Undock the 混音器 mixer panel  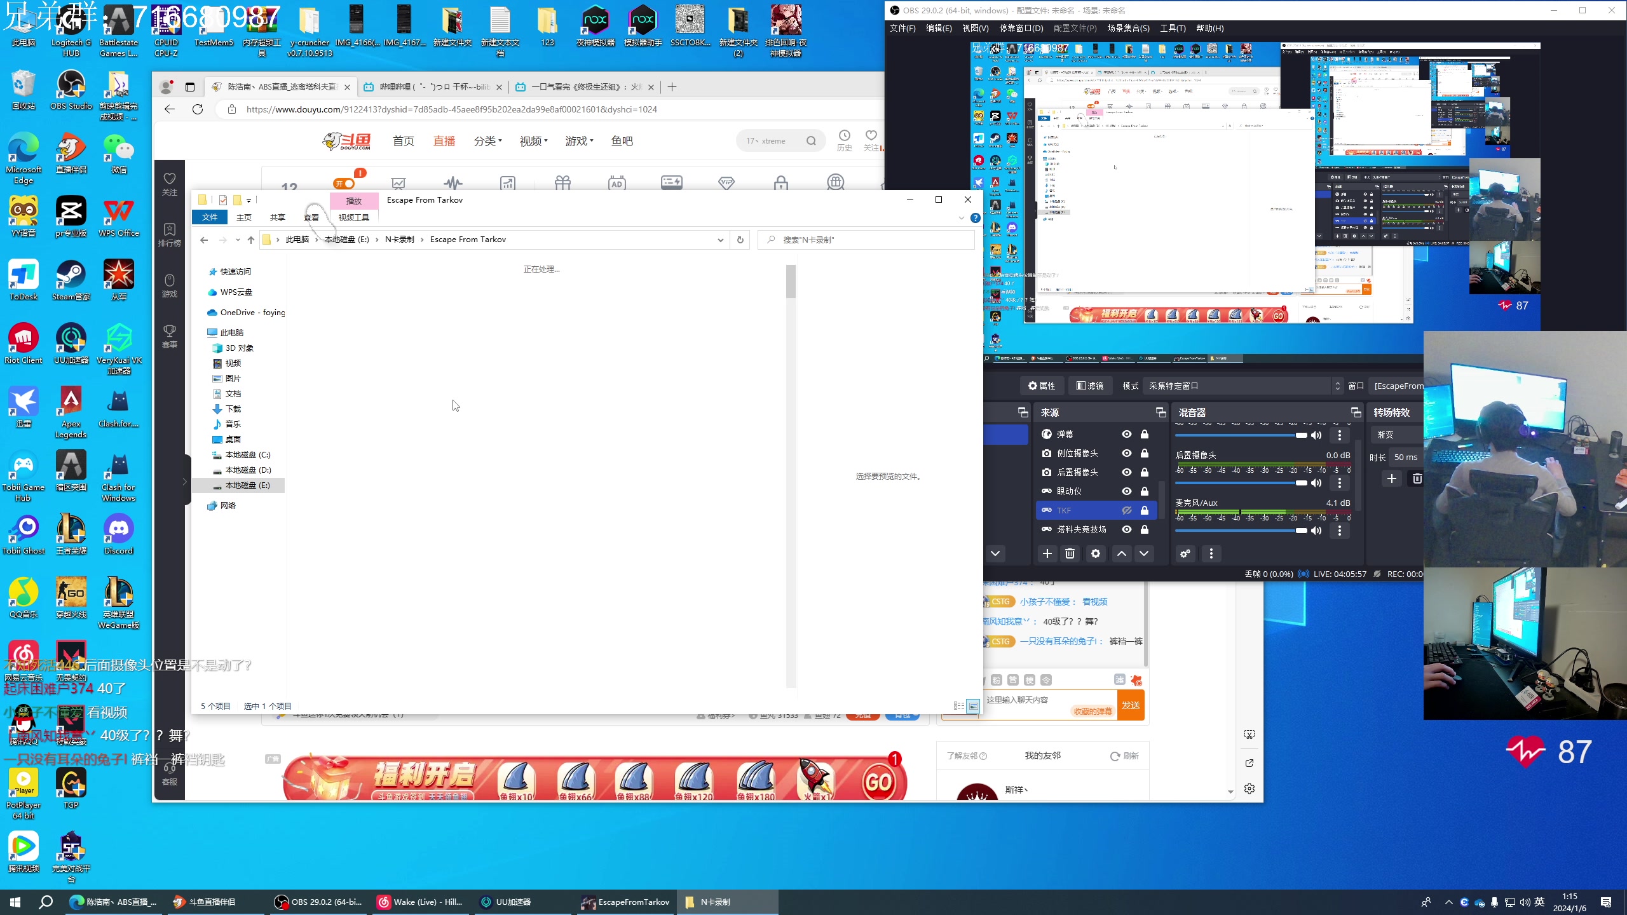coord(1356,412)
